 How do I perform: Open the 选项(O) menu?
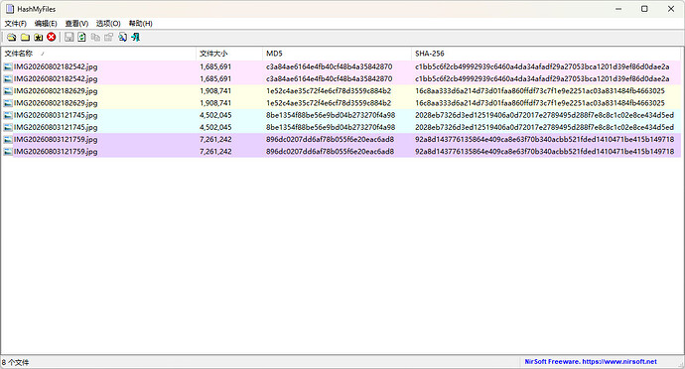108,23
